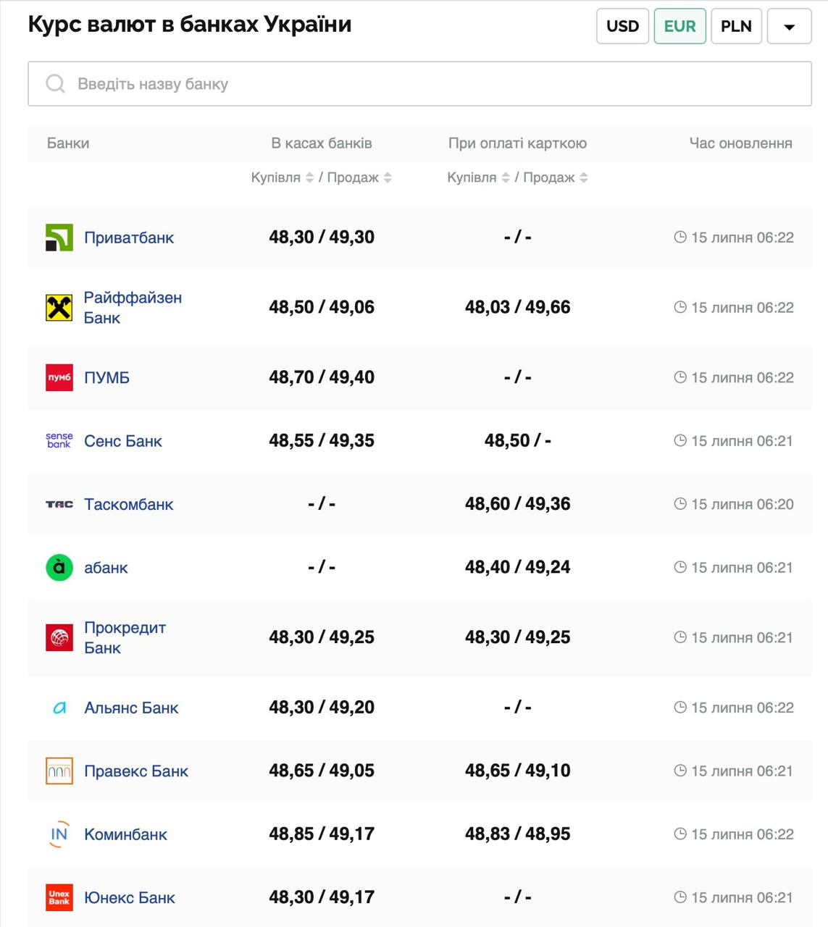Click the red ПУМБ logo icon

pyautogui.click(x=59, y=377)
